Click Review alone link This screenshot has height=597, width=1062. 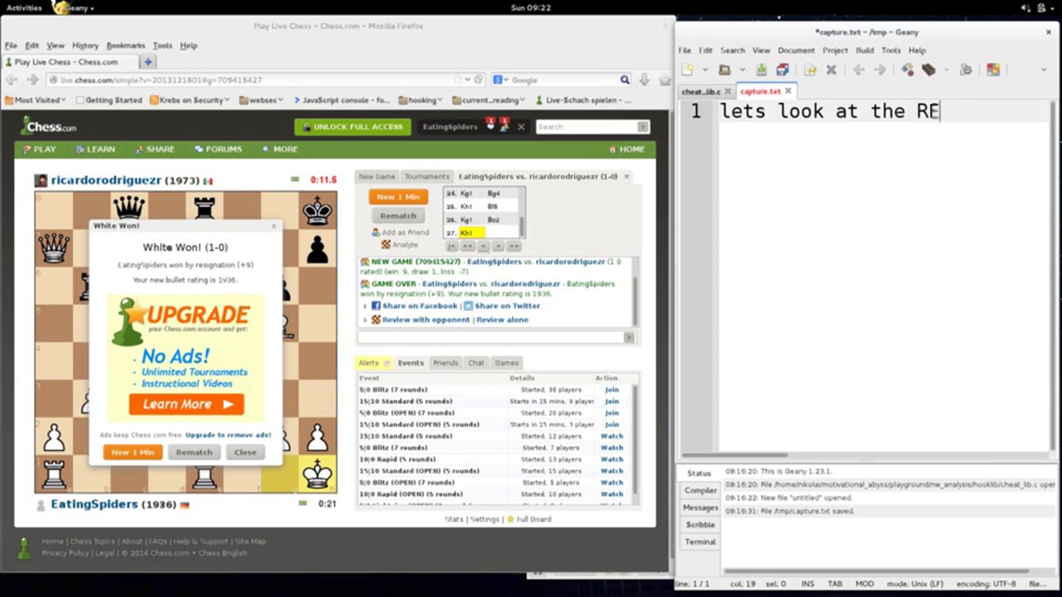tap(502, 320)
